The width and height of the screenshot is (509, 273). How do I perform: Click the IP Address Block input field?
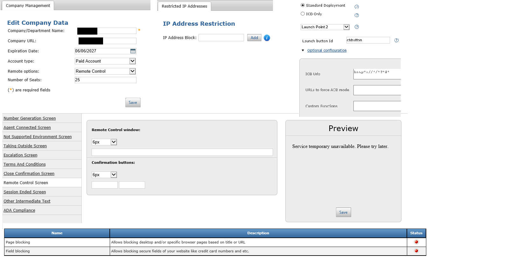click(x=221, y=38)
